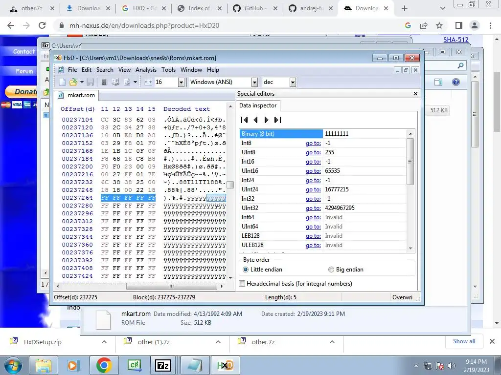This screenshot has width=501, height=375.
Task: Go to previous byte in Data inspector
Action: tap(255, 120)
